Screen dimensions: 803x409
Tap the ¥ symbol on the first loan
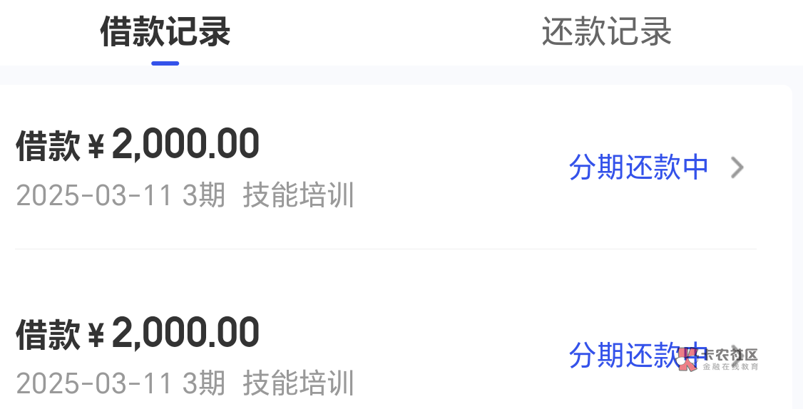pyautogui.click(x=96, y=147)
